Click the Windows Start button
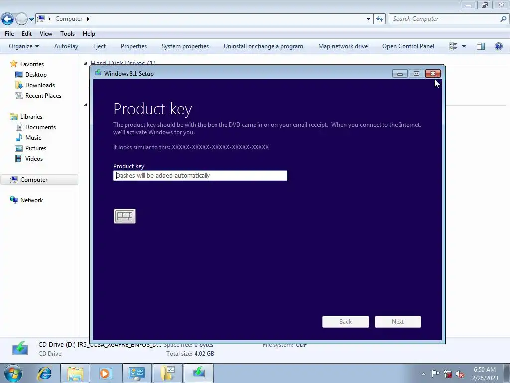The width and height of the screenshot is (510, 383). pos(13,373)
